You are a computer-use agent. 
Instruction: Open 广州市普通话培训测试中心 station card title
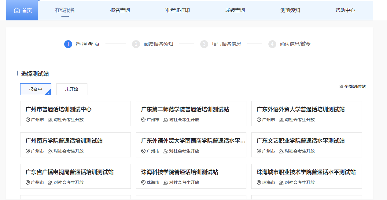(59, 110)
